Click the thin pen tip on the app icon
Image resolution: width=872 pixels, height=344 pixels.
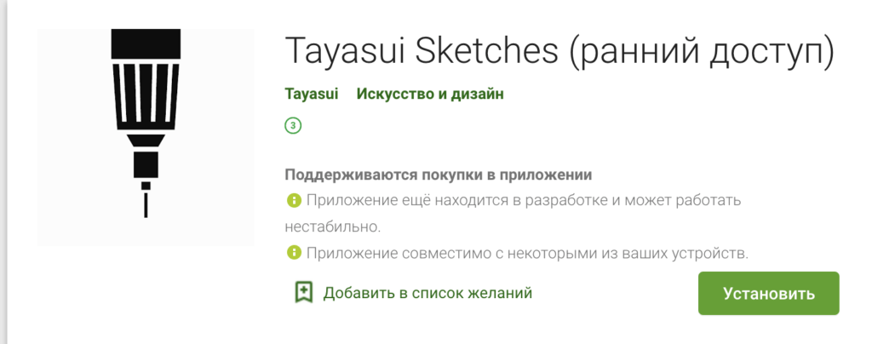[146, 204]
